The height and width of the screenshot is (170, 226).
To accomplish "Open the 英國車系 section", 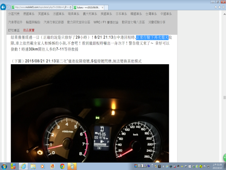I will click(x=44, y=14).
